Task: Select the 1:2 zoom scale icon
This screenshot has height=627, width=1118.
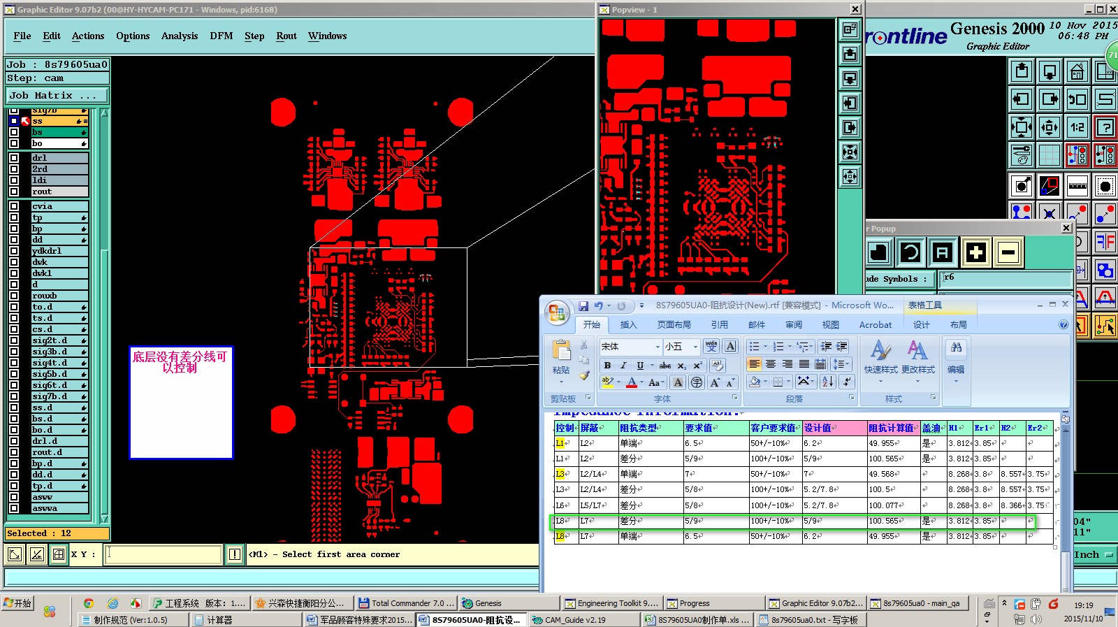Action: 1077,127
